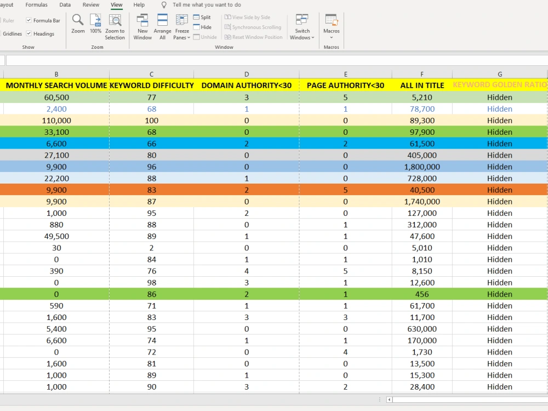Select the cell showing 630,000

point(422,328)
